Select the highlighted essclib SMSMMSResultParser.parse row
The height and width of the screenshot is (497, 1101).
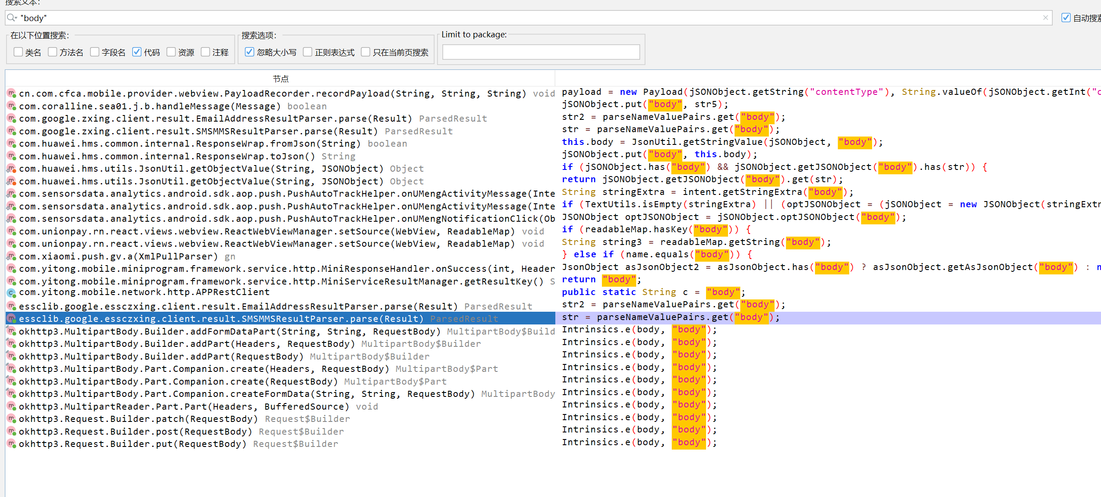220,319
